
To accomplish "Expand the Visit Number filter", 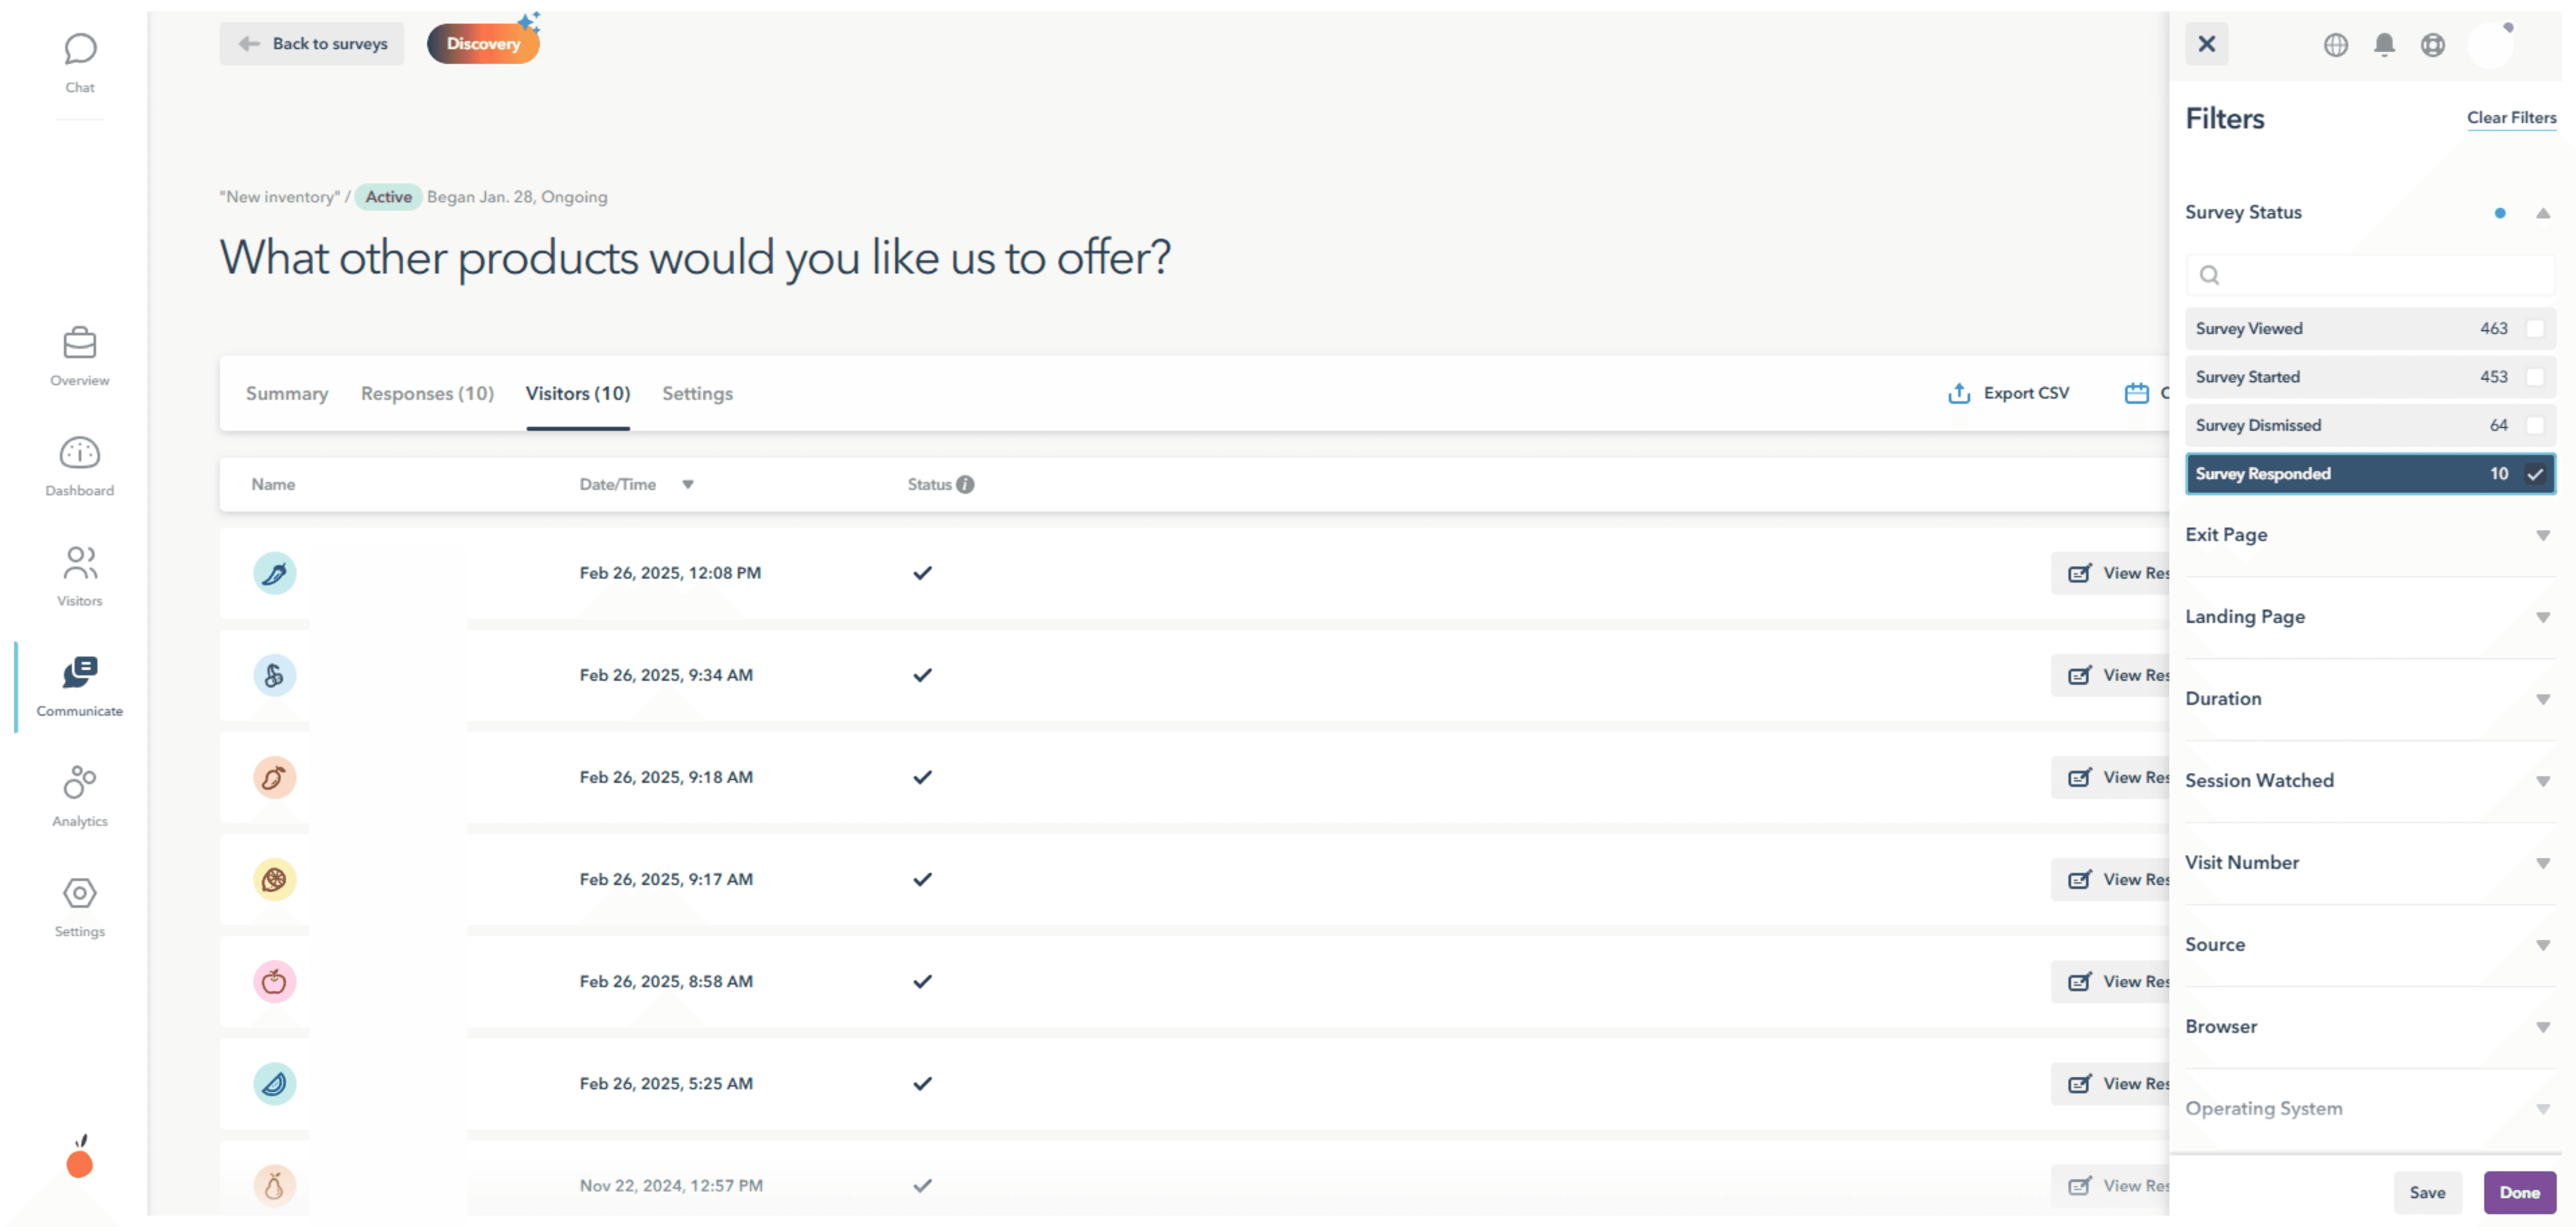I will 2542,863.
